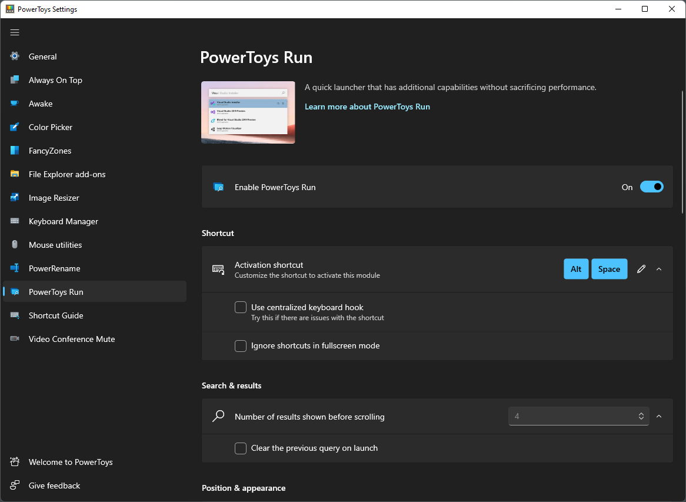Collapse the Activation shortcut section chevron

pyautogui.click(x=659, y=269)
